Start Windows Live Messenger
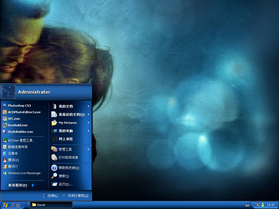Viewport: 279px width, 209px height. tap(22, 173)
